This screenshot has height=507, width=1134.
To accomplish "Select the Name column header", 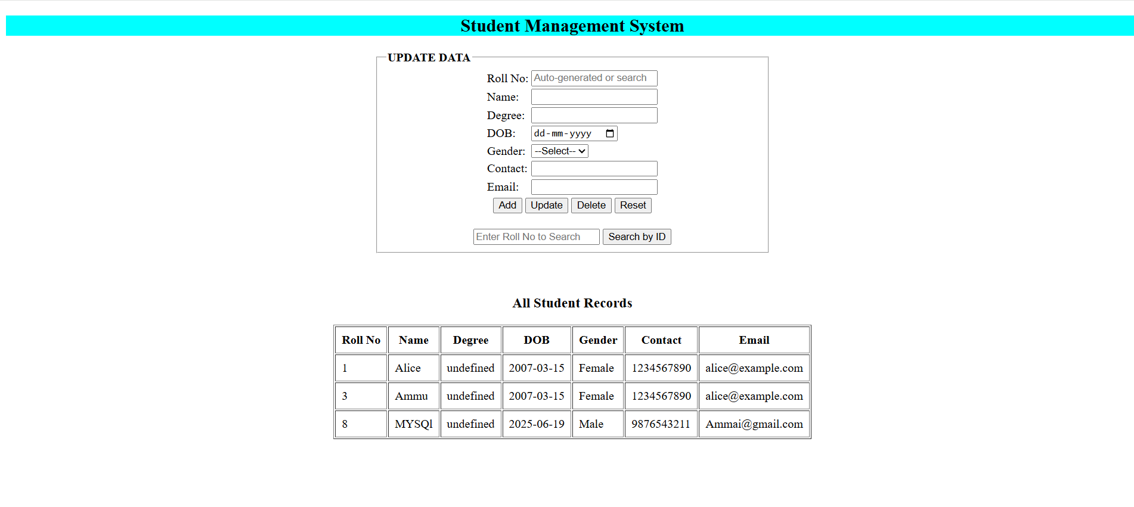I will 414,340.
